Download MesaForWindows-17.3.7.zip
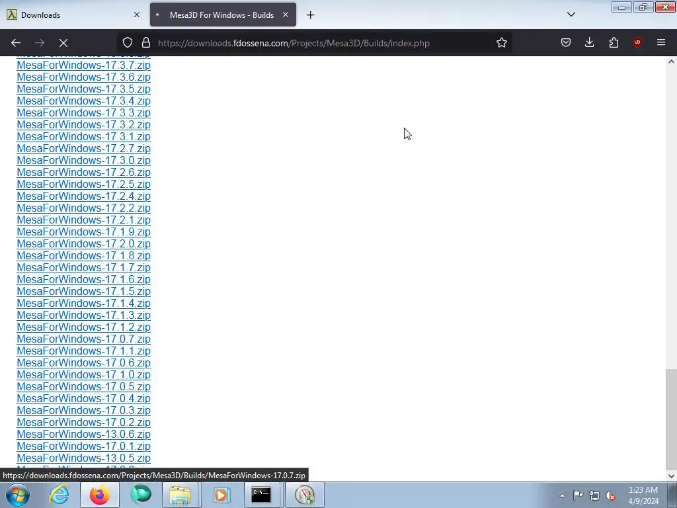Image resolution: width=677 pixels, height=508 pixels. tap(84, 65)
